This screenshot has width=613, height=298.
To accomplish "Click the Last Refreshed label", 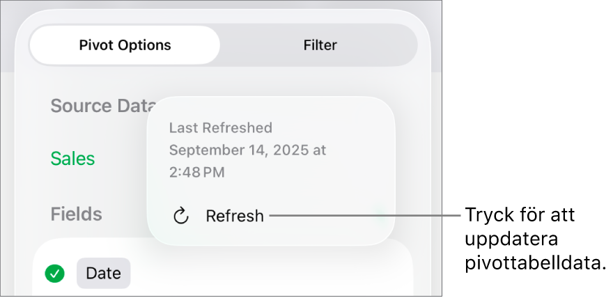I will pyautogui.click(x=220, y=128).
